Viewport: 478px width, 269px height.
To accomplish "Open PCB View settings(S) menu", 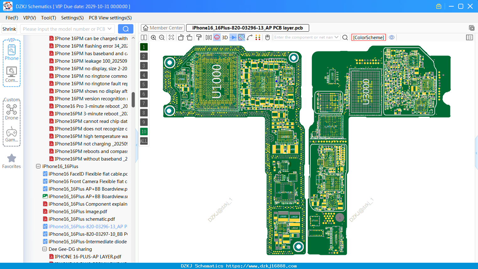I will (x=110, y=18).
